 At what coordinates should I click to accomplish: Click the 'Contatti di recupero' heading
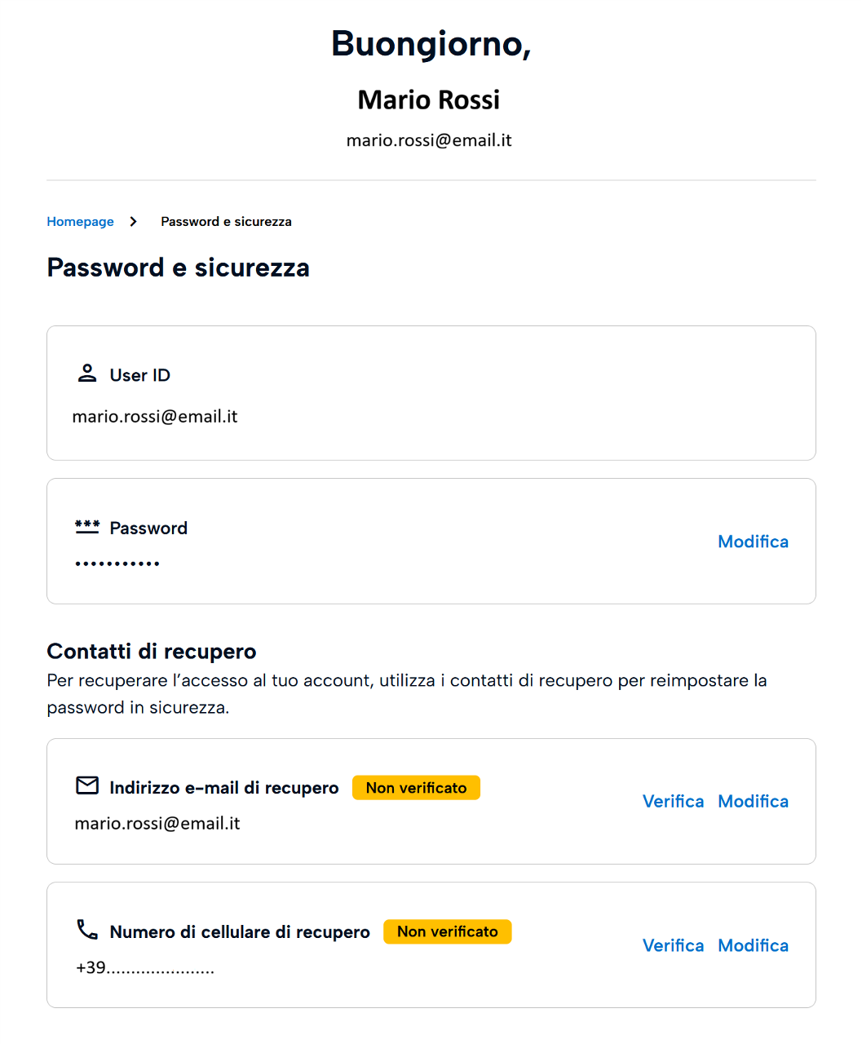(152, 652)
